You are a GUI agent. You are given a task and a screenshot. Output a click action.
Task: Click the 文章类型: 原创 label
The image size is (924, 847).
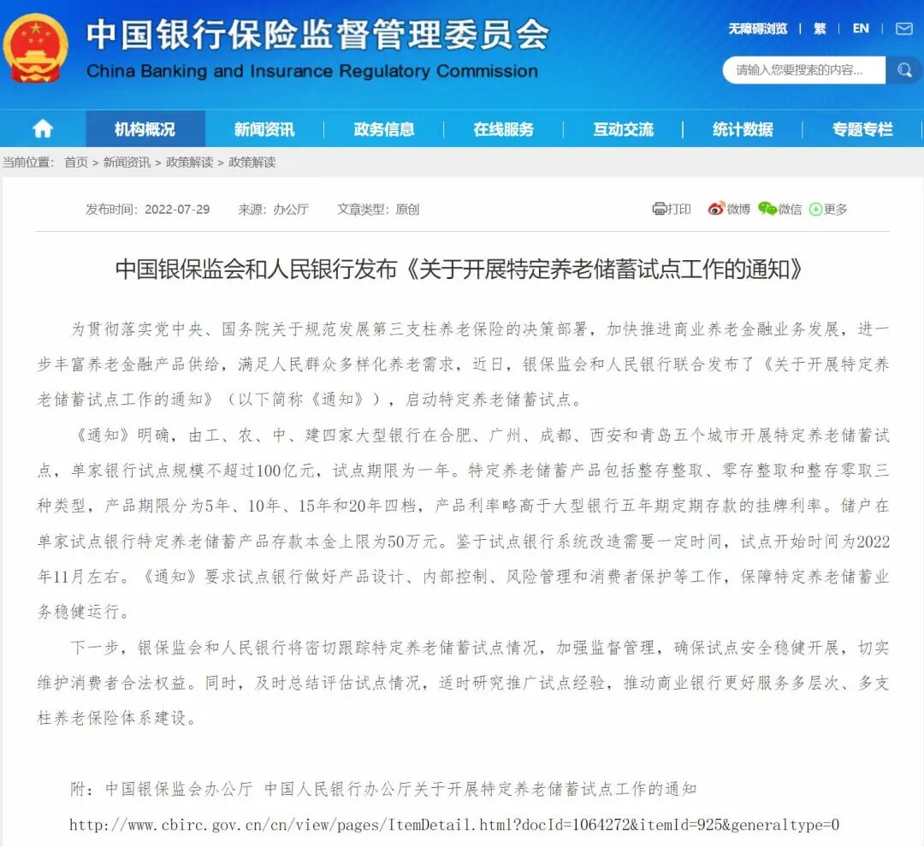point(378,210)
